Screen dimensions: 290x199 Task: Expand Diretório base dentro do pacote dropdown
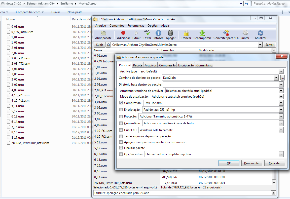pos(281,85)
